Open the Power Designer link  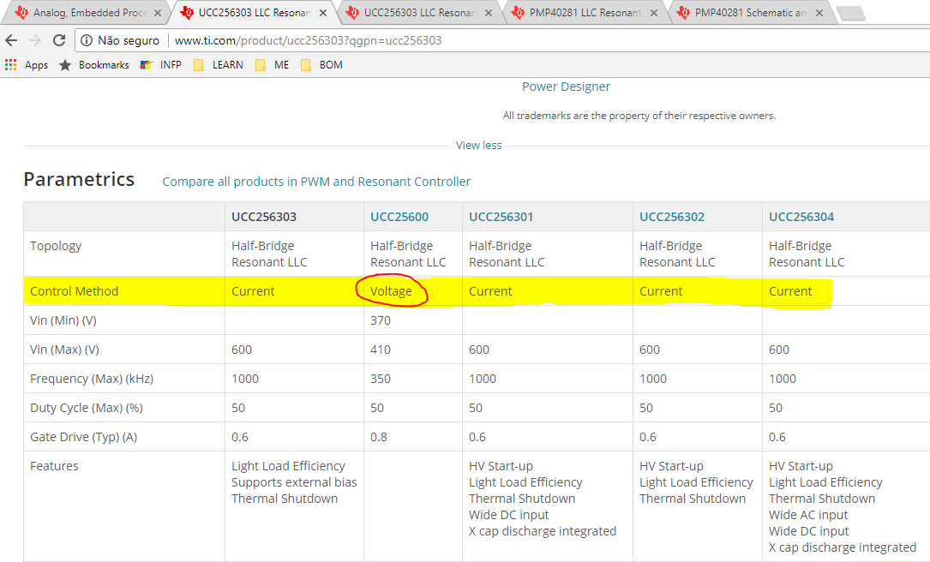(566, 87)
